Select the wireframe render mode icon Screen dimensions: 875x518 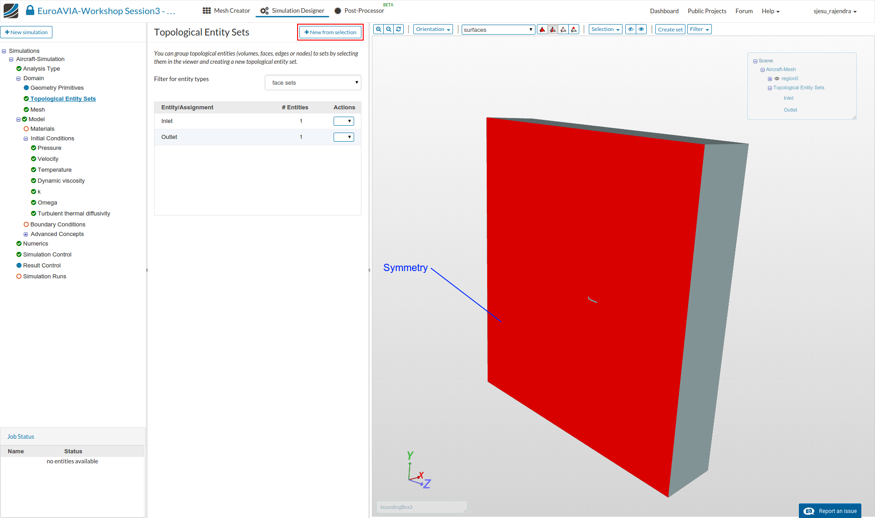pyautogui.click(x=563, y=30)
